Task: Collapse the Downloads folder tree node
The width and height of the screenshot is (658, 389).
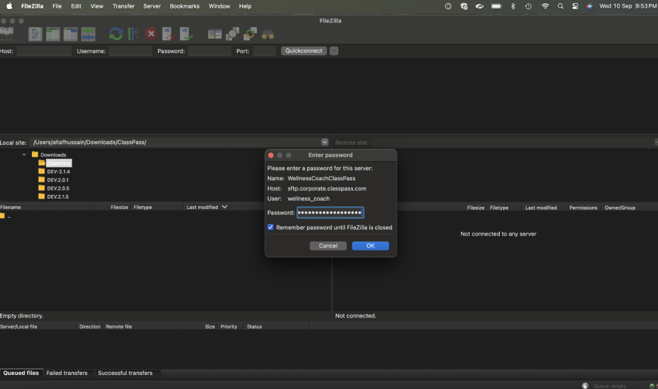Action: (24, 155)
